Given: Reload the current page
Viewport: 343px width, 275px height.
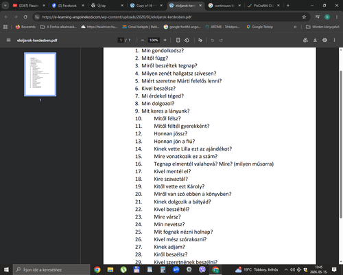Looking at the screenshot, I should point(25,16).
